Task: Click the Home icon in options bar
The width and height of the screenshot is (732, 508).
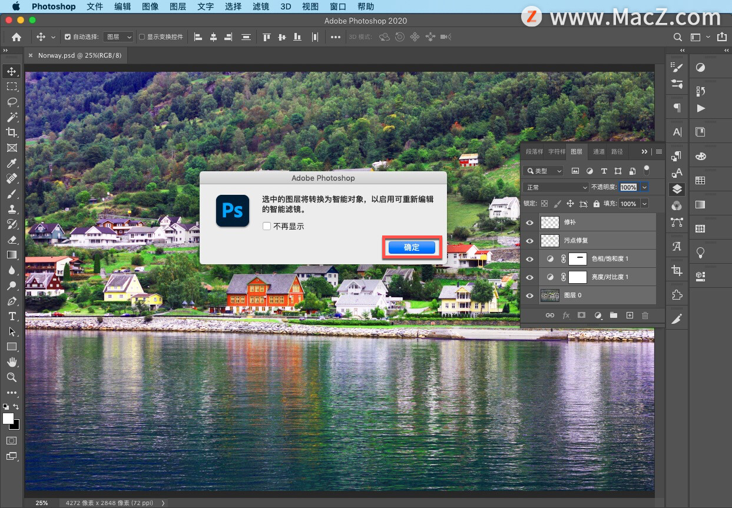Action: [16, 37]
